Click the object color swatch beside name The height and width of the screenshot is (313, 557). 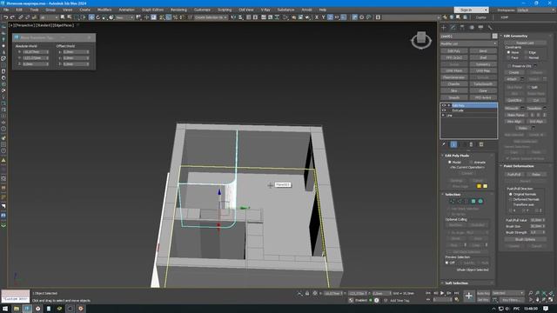click(x=494, y=37)
